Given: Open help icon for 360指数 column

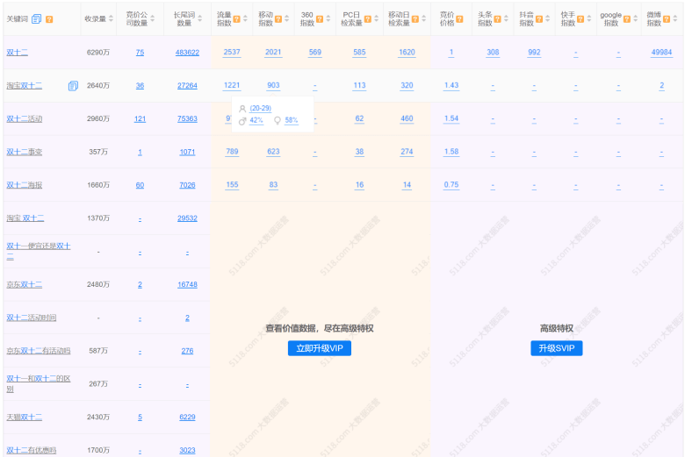Looking at the screenshot, I should pyautogui.click(x=320, y=19).
